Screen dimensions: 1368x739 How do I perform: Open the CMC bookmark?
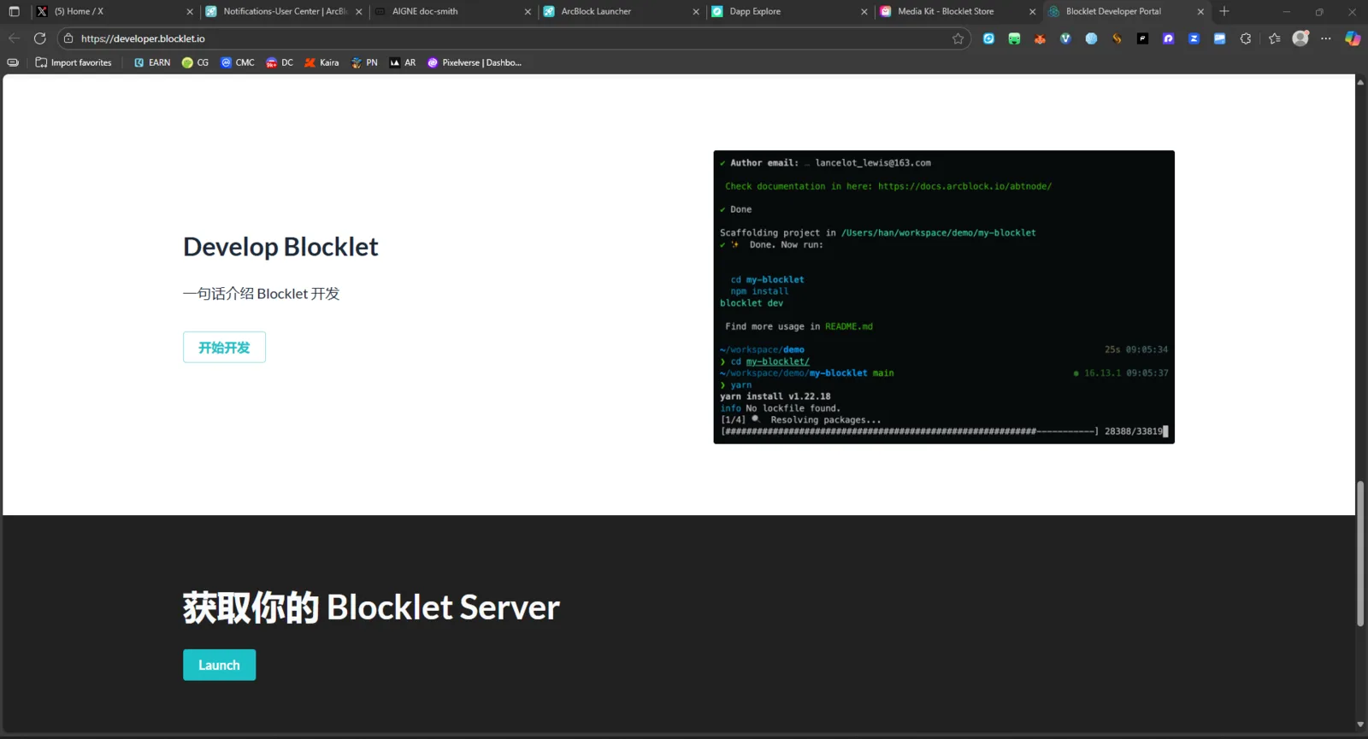[x=238, y=62]
